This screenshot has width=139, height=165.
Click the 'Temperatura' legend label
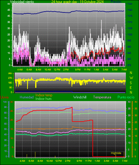[102, 97]
